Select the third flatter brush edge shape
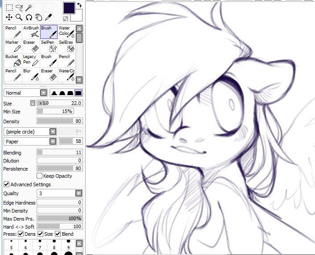Screen dimensions: 315x255 (70, 93)
